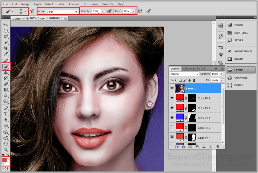Open the brush Mode dropdown
The height and width of the screenshot is (173, 258).
coord(62,11)
